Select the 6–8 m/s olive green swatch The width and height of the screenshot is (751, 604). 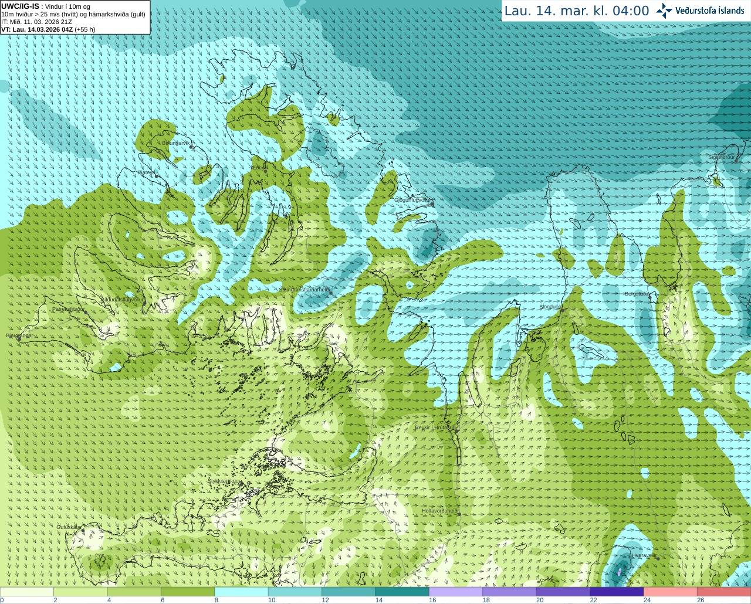188,592
